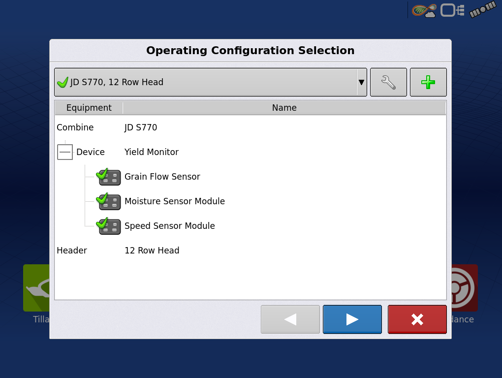
Task: Click the Header equipment label
Action: tap(72, 251)
